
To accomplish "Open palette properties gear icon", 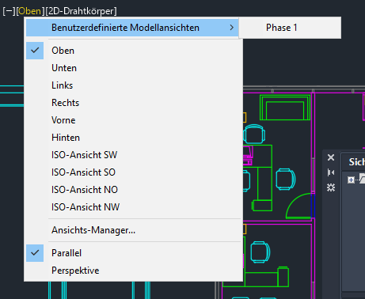I will coord(331,187).
